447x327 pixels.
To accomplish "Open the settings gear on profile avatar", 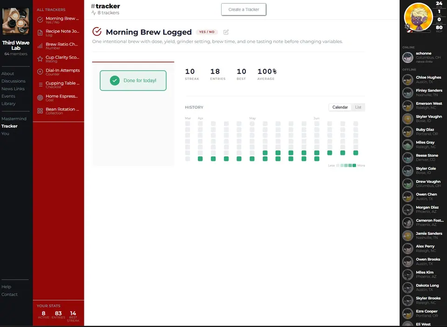I will click(407, 27).
